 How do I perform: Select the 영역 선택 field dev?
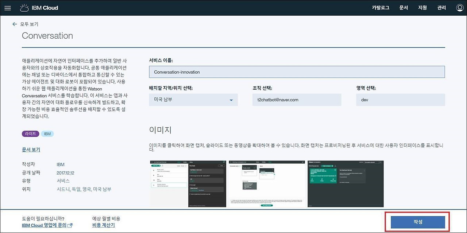(x=401, y=100)
